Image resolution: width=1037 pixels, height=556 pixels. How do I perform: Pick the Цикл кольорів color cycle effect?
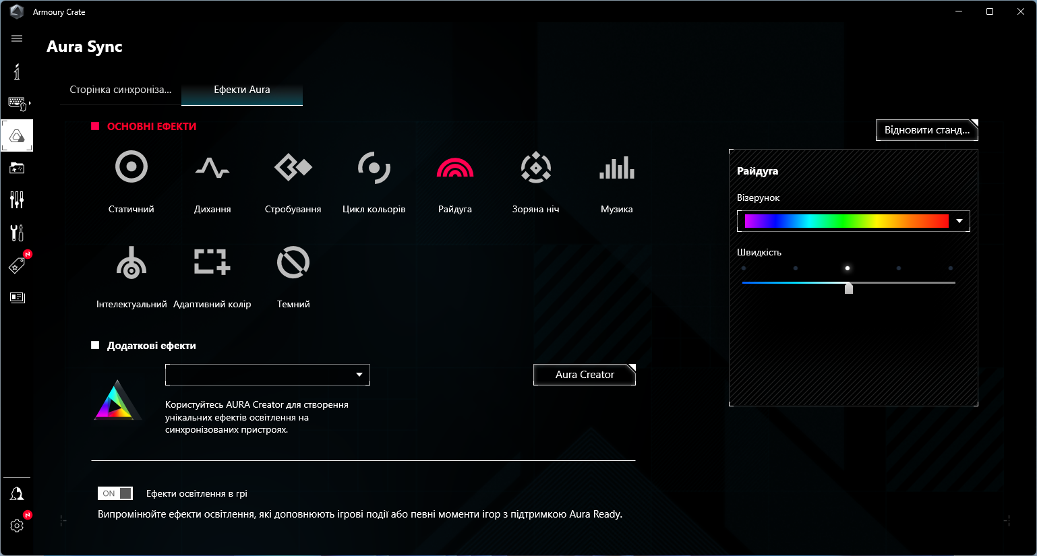[374, 167]
